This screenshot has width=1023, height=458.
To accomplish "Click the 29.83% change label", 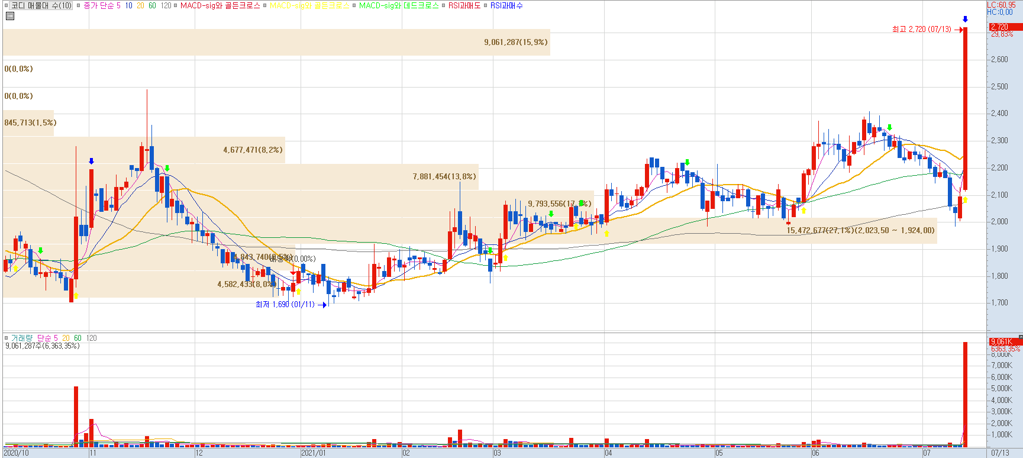I will (1002, 34).
